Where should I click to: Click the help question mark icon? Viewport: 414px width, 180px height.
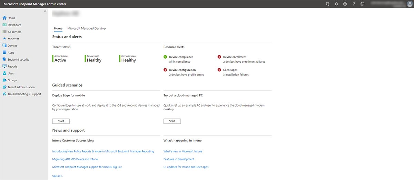pyautogui.click(x=354, y=4)
